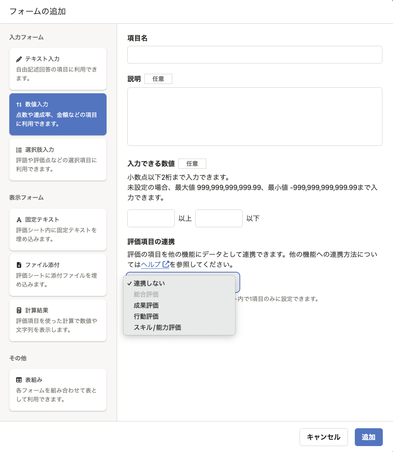This screenshot has height=452, width=393.
Task: Click the table icon for 表組み
Action: (19, 380)
